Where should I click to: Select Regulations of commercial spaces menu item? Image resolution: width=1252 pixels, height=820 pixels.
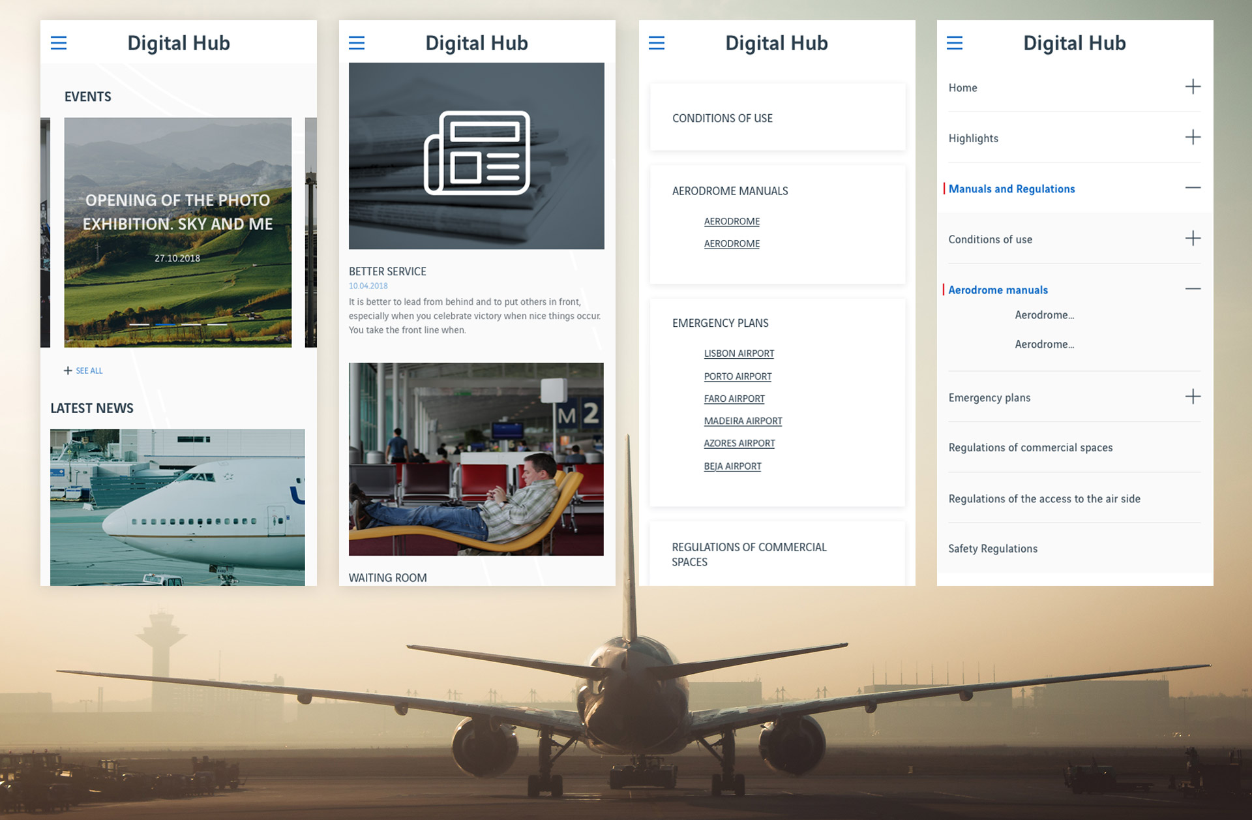pos(1030,448)
